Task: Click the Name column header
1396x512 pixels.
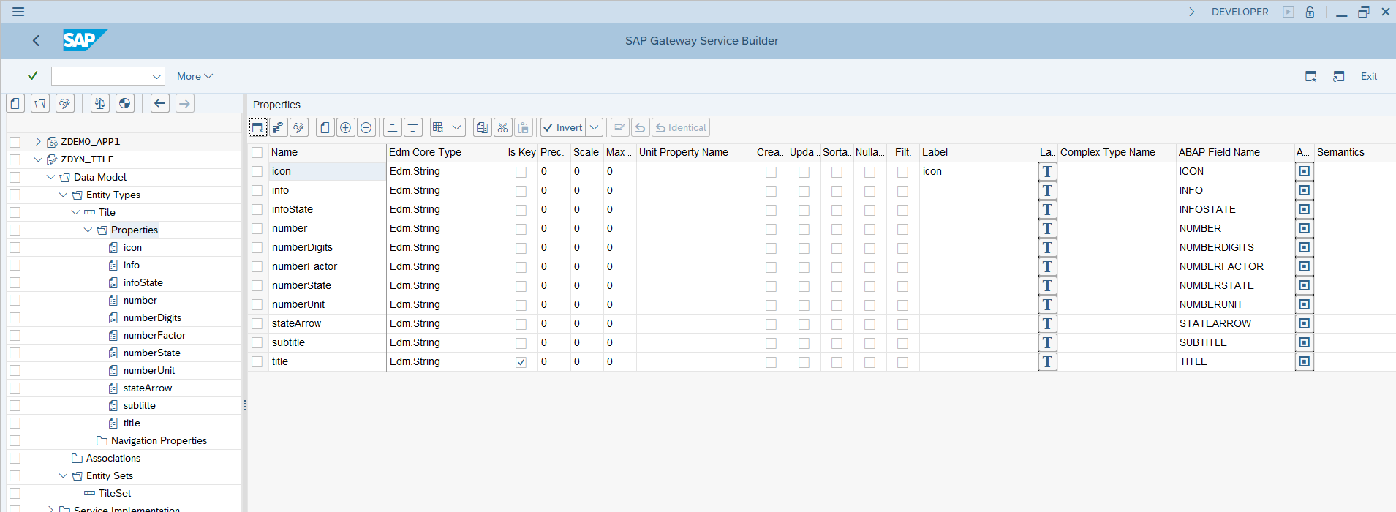Action: (328, 152)
